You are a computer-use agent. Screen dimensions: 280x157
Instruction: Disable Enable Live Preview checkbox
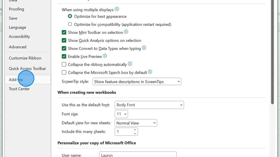point(64,57)
